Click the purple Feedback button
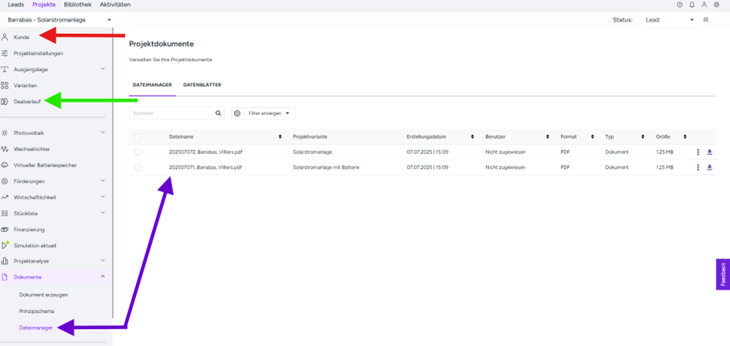Viewport: 730px width, 346px height. tap(723, 274)
